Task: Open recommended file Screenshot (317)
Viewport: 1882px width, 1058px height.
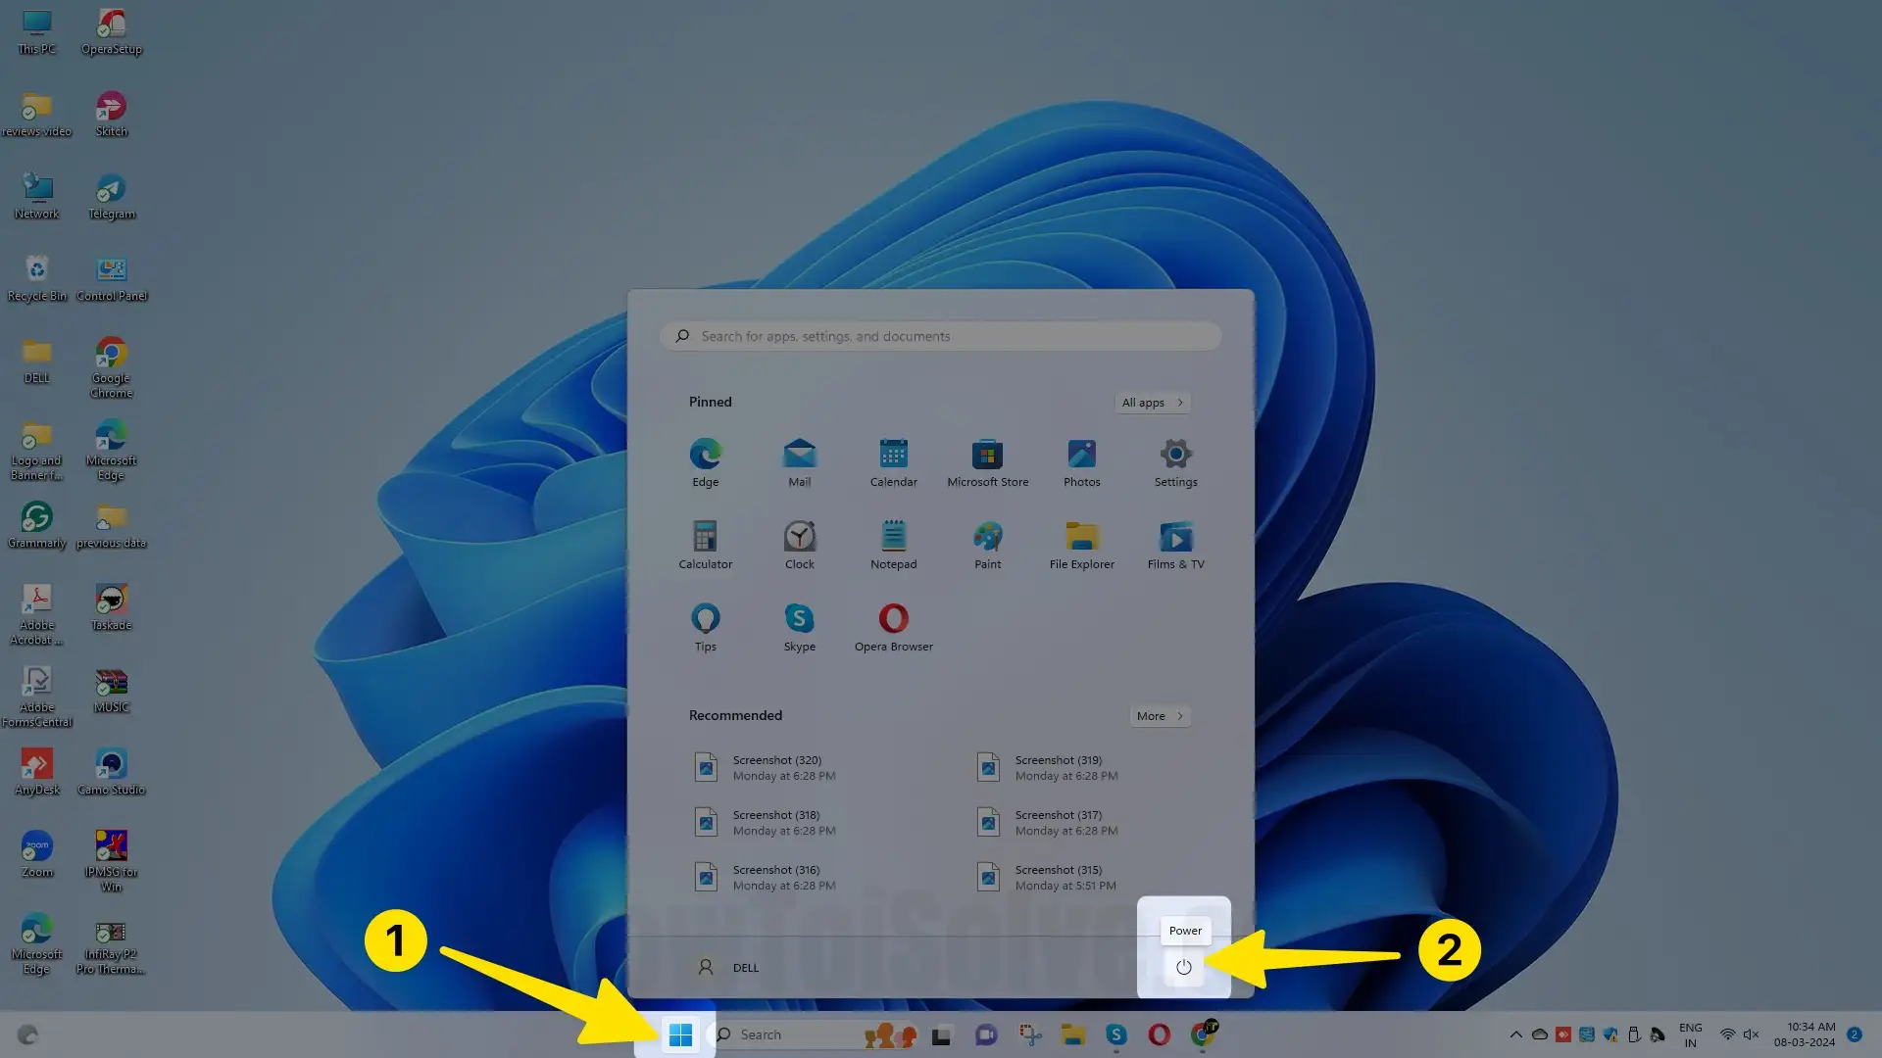Action: (1049, 823)
